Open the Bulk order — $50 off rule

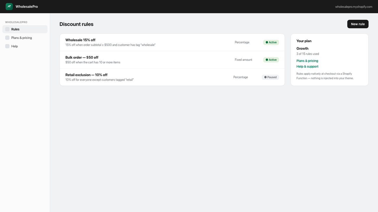tap(172, 60)
